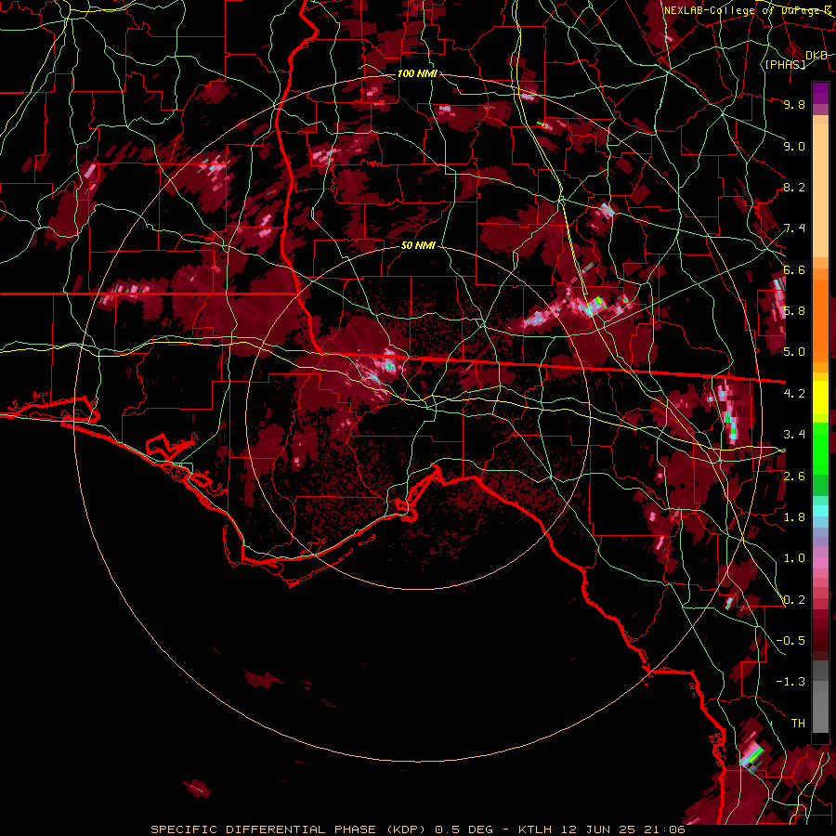The width and height of the screenshot is (836, 836).
Task: Click the 2.6 value on the color scale
Action: [794, 477]
